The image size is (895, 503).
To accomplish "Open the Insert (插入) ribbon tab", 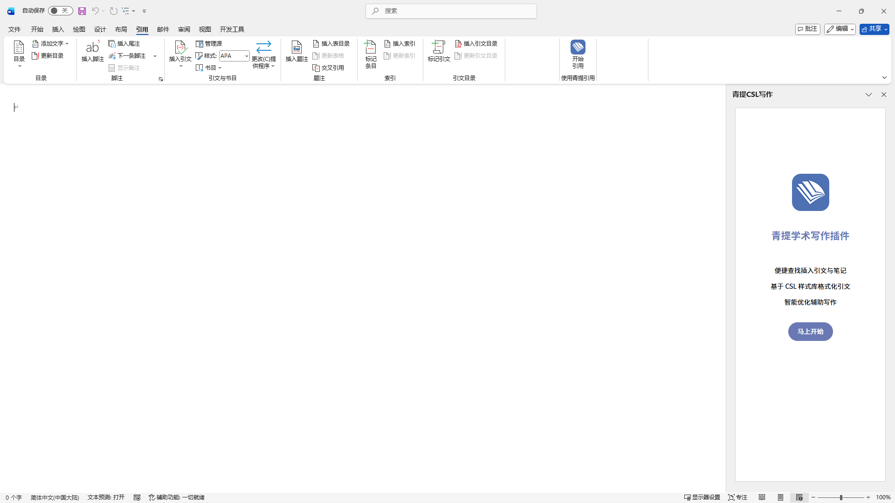I will (58, 29).
